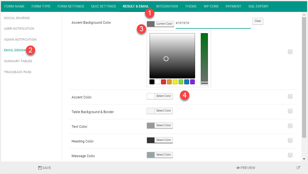The width and height of the screenshot is (308, 174).
Task: Select color for Message Color
Action: 160,155
